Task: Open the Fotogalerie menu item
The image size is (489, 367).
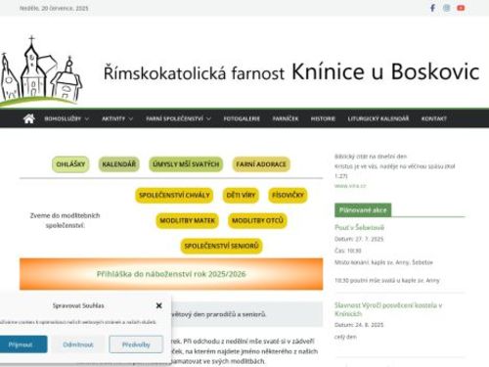Action: 242,118
